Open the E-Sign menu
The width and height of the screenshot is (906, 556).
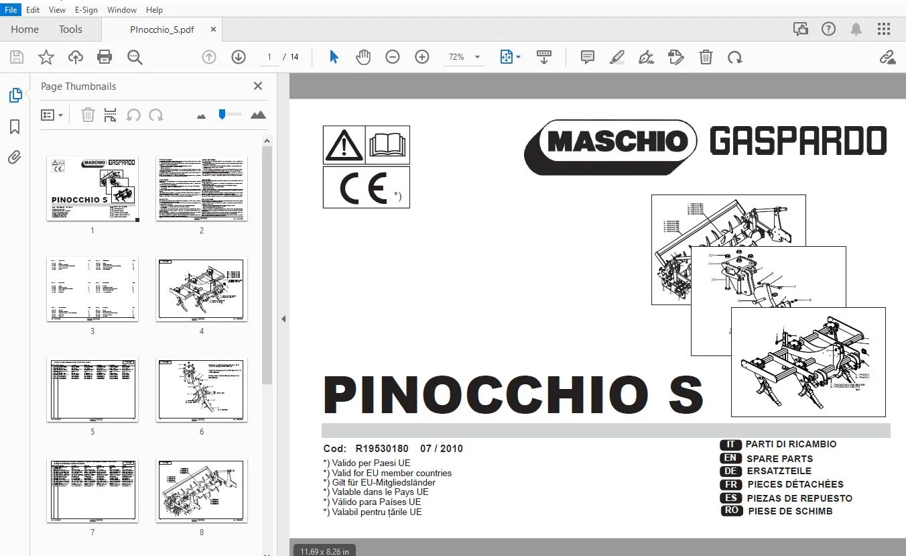click(86, 10)
